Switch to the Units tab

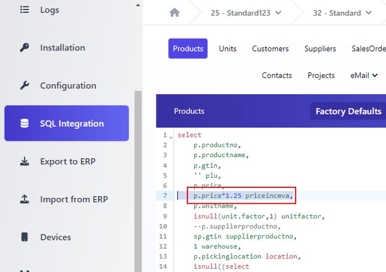click(228, 48)
